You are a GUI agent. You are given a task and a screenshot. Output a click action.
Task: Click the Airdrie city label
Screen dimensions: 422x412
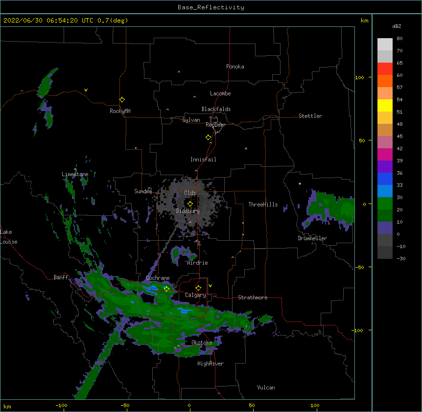(198, 263)
